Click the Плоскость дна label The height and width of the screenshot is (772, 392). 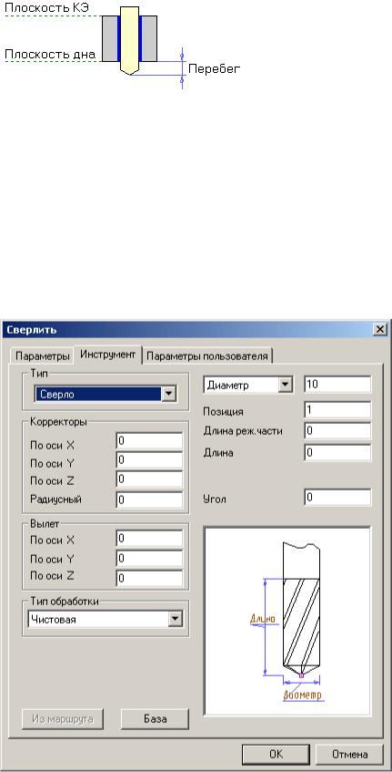pyautogui.click(x=50, y=54)
